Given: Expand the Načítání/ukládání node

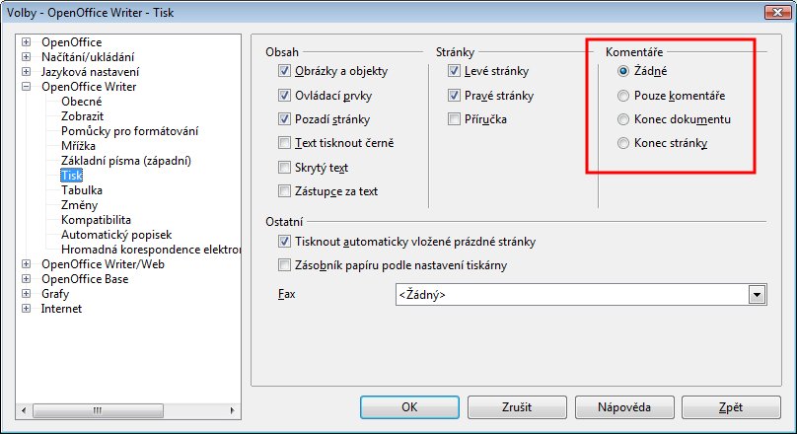Looking at the screenshot, I should click(x=26, y=57).
